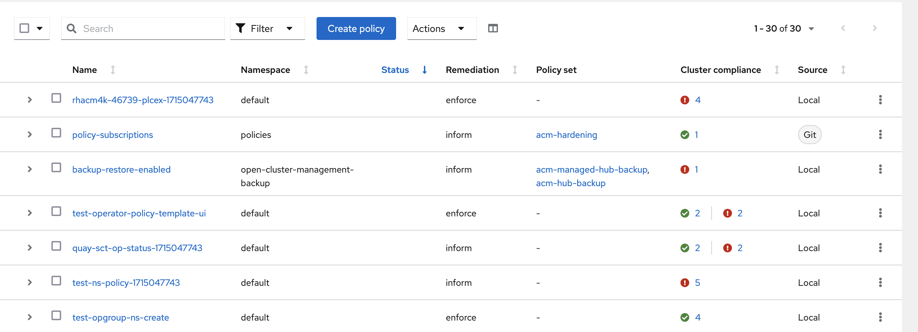
Task: Open the backup-restore-enabled policy link
Action: tap(121, 169)
